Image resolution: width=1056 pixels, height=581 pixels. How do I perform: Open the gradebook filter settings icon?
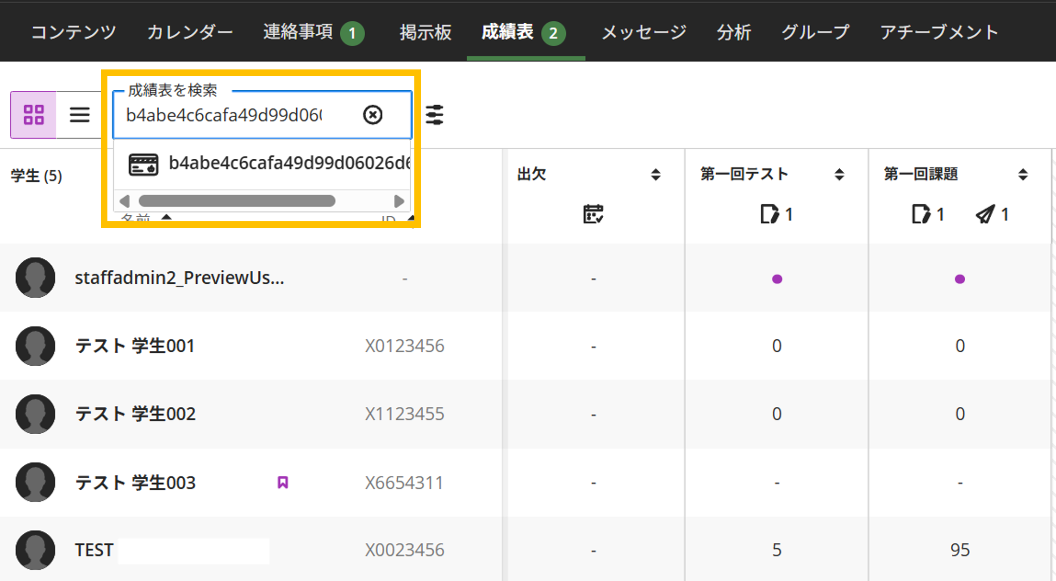pyautogui.click(x=435, y=114)
